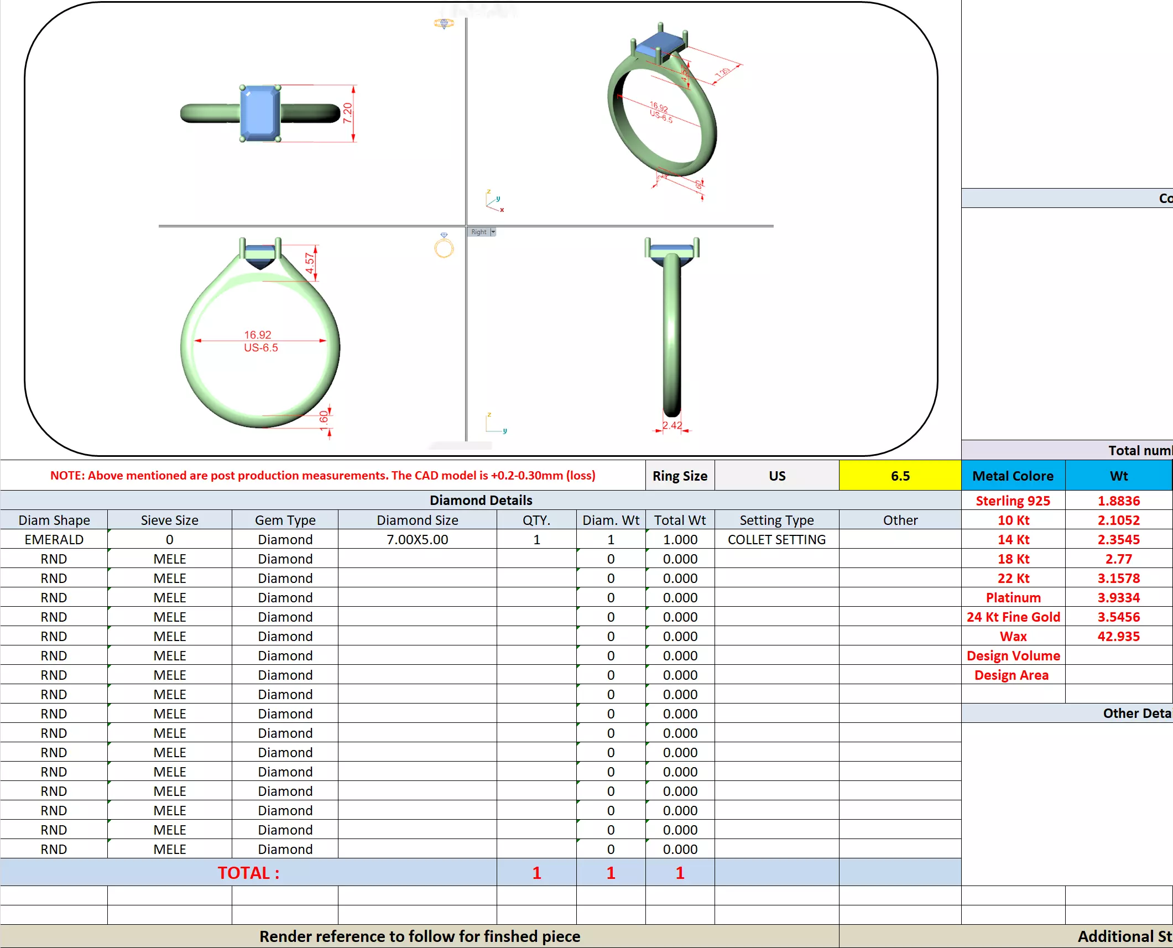Click the Diamond Details section header
Viewport: 1173px width, 948px height.
(480, 500)
